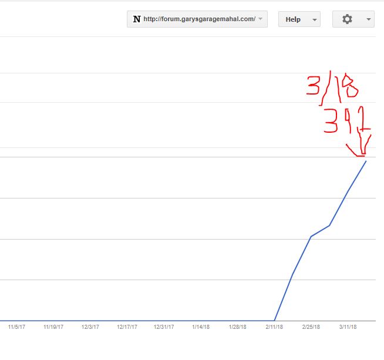
Task: Click the 1/14/18 axis date label
Action: (201, 327)
